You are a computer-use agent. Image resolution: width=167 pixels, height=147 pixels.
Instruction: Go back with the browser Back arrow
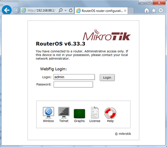(7, 10)
